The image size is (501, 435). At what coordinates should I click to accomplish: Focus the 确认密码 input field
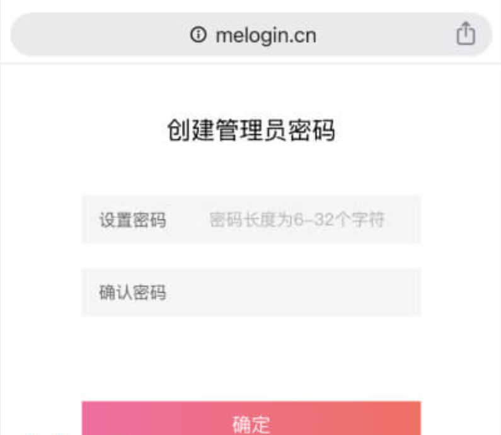point(251,292)
